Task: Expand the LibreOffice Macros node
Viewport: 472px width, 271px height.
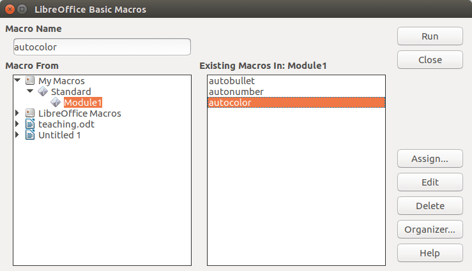Action: pyautogui.click(x=17, y=114)
